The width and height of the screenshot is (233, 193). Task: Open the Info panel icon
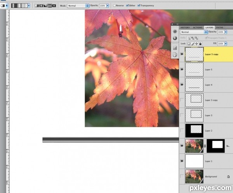point(175,38)
